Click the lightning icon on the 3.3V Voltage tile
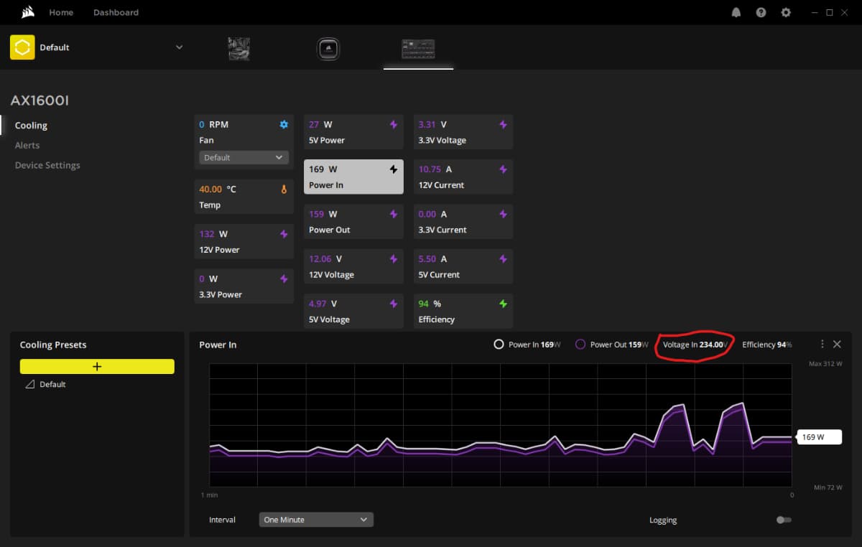Image resolution: width=862 pixels, height=547 pixels. [503, 125]
